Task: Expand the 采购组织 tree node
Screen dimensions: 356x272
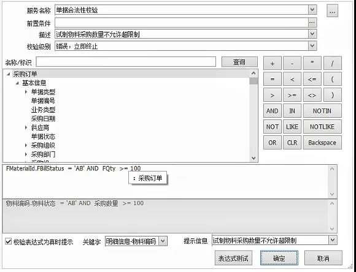Action: point(26,145)
